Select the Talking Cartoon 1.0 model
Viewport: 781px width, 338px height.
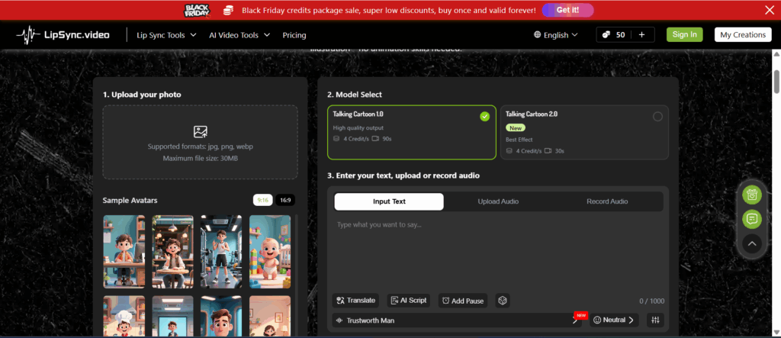click(411, 132)
